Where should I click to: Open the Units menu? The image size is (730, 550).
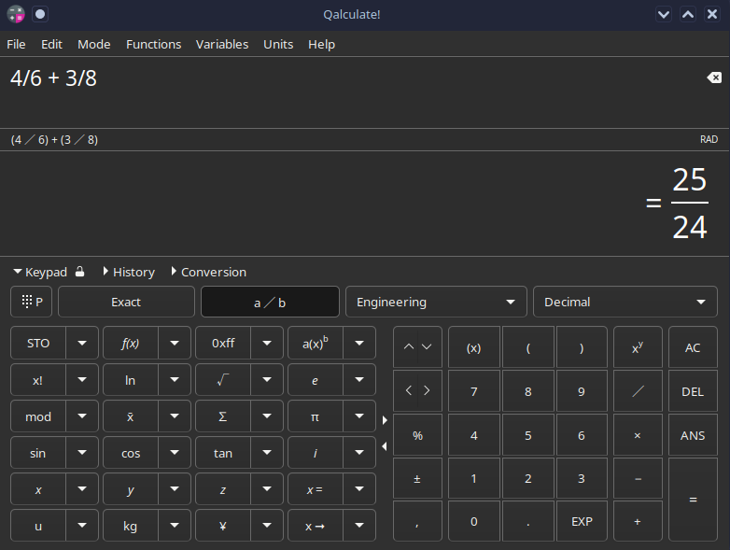(x=278, y=44)
